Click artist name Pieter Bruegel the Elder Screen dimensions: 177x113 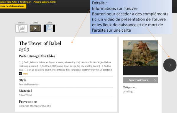(37, 56)
